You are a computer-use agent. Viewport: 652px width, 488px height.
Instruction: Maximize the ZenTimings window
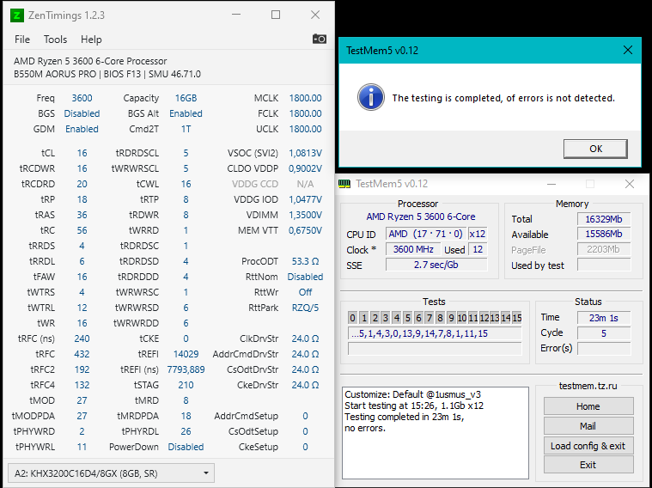click(x=275, y=15)
